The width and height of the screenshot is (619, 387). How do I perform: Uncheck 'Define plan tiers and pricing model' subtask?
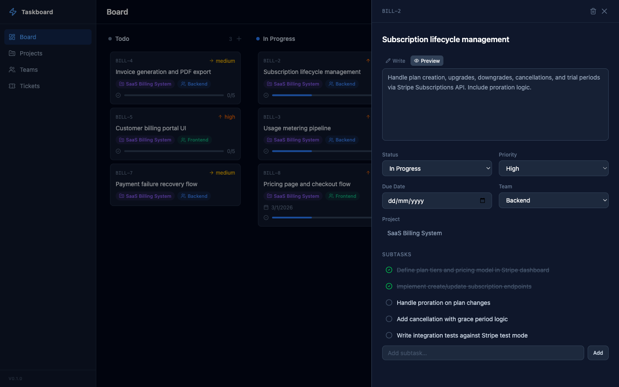[x=389, y=270]
